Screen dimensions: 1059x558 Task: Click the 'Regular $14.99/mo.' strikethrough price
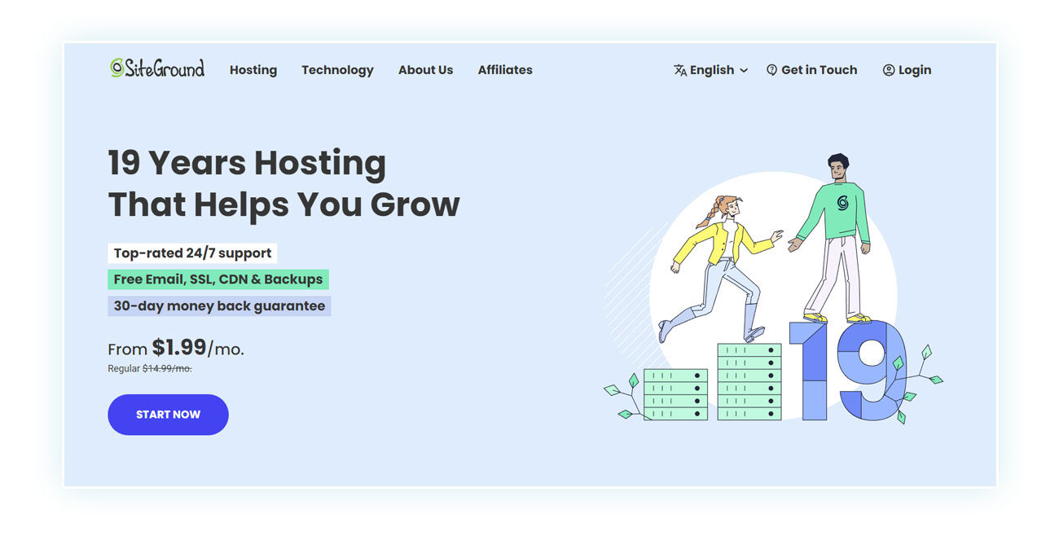pos(150,368)
